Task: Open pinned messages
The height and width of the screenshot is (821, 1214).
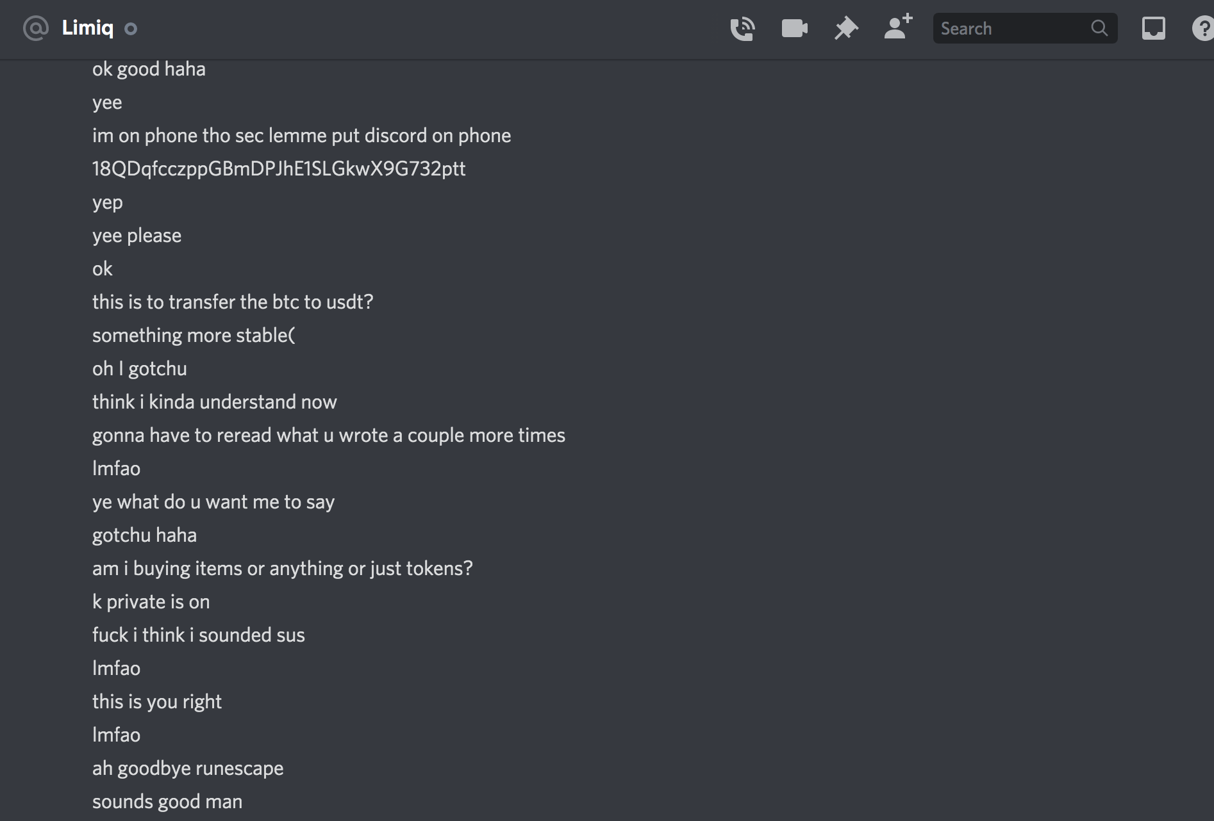Action: point(846,29)
